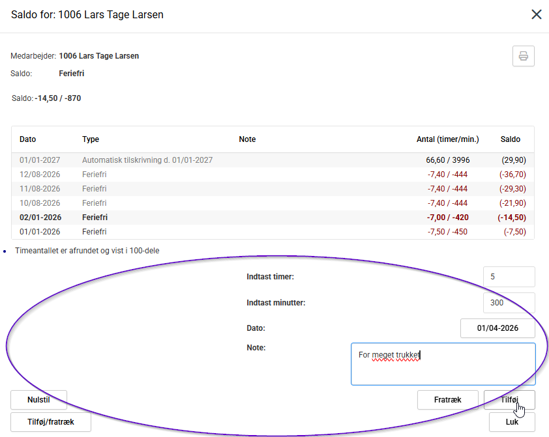Image resolution: width=549 pixels, height=437 pixels.
Task: Click the print icon button
Action: pyautogui.click(x=523, y=56)
